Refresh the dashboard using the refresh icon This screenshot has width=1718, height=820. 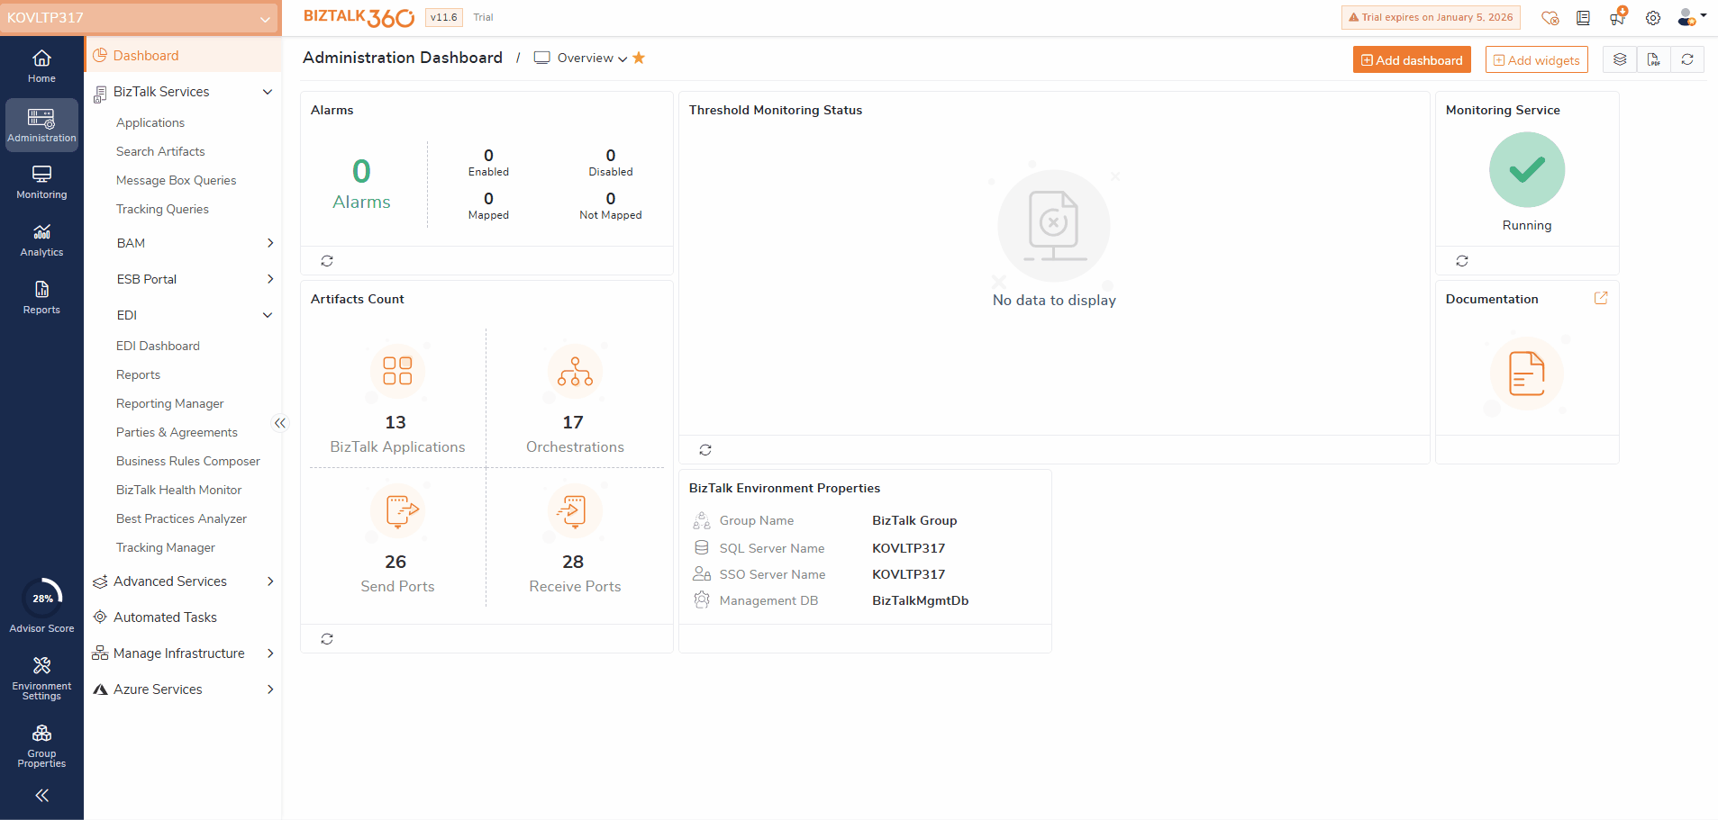(x=1689, y=59)
